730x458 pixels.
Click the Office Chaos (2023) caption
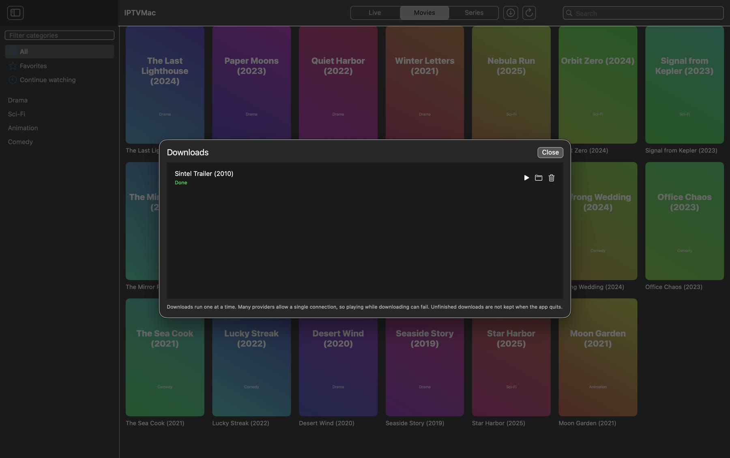pyautogui.click(x=674, y=287)
